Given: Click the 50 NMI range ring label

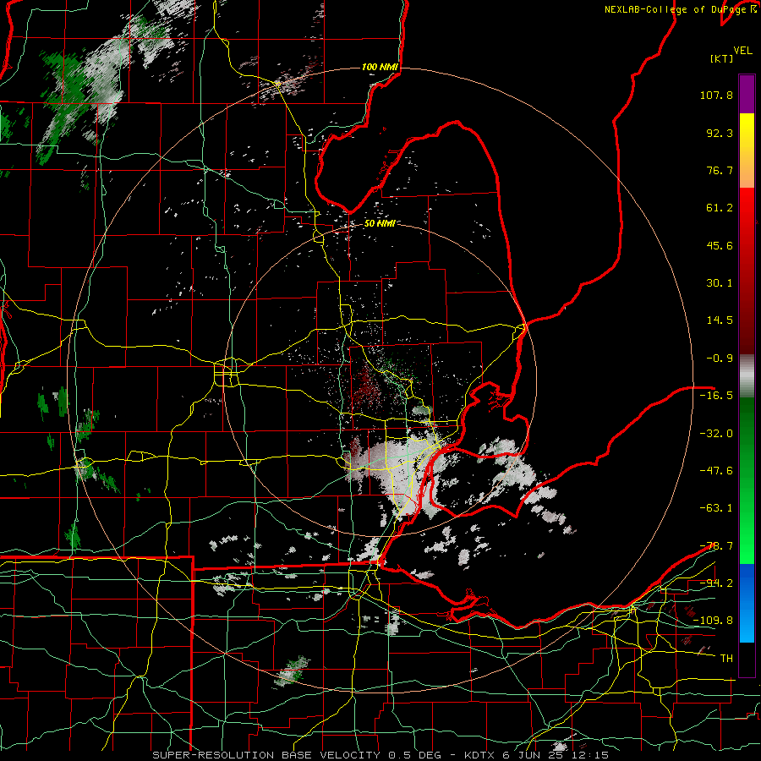Looking at the screenshot, I should coord(380,223).
